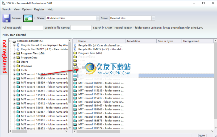Open the 'Deleted files' Show dropdown
Viewport: 217px width, 137px height.
[x=153, y=18]
